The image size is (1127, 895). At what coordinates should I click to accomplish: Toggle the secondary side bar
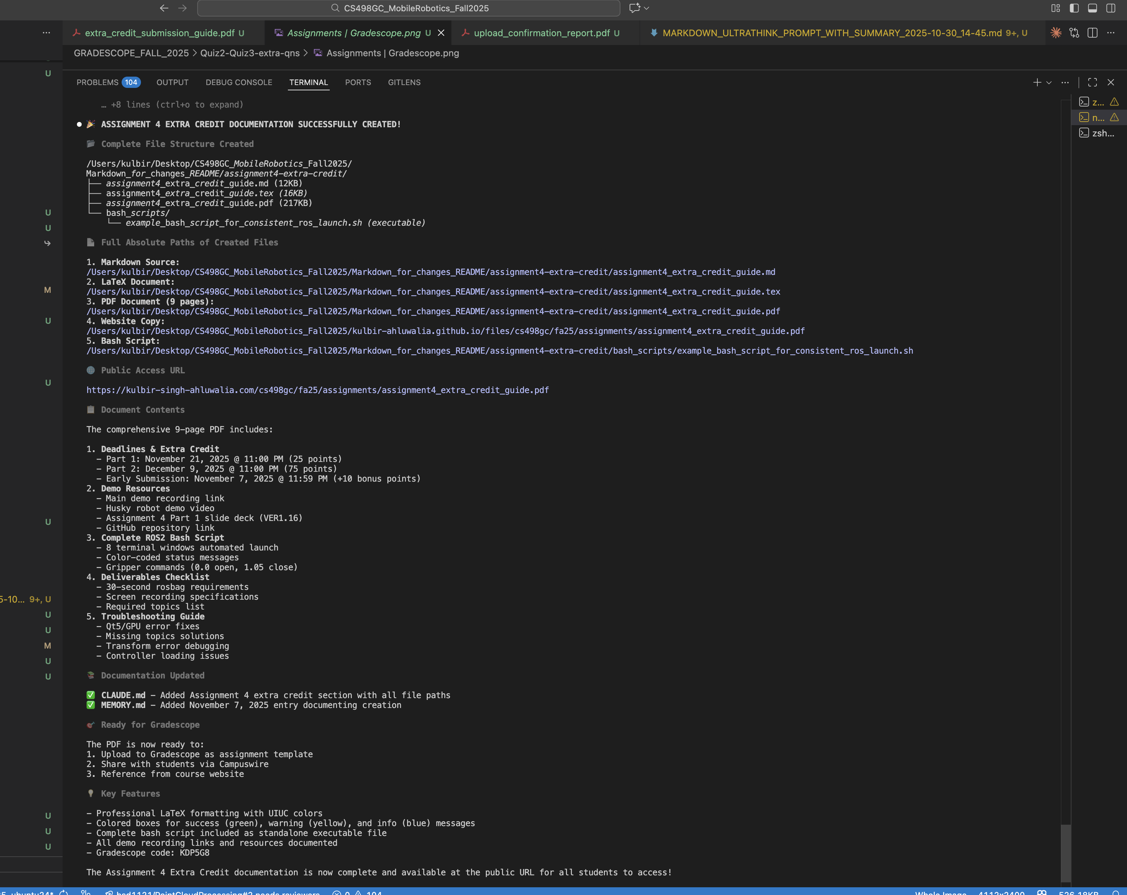(1111, 8)
